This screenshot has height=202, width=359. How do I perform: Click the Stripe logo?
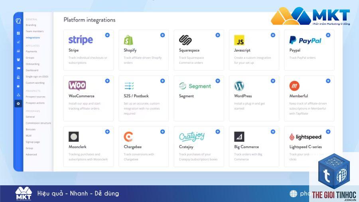pos(81,40)
